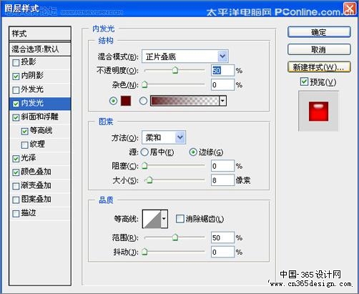Expand the gradient preset dropdown arrow

222,101
